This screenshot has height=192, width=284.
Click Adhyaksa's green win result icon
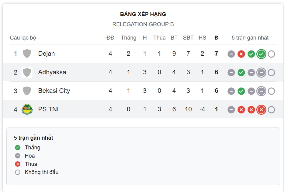tap(241, 72)
